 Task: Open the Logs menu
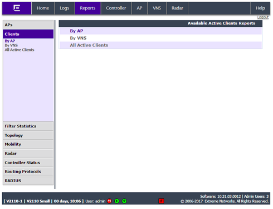tap(65, 8)
